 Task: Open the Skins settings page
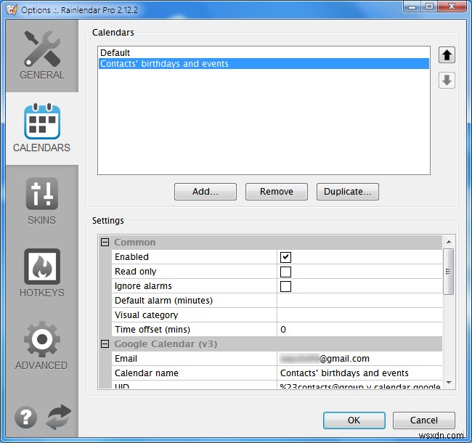pos(42,201)
